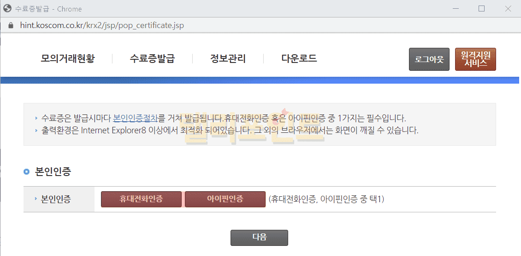Minimize the 수료증발급 popup window
This screenshot has width=521, height=256.
click(456, 9)
